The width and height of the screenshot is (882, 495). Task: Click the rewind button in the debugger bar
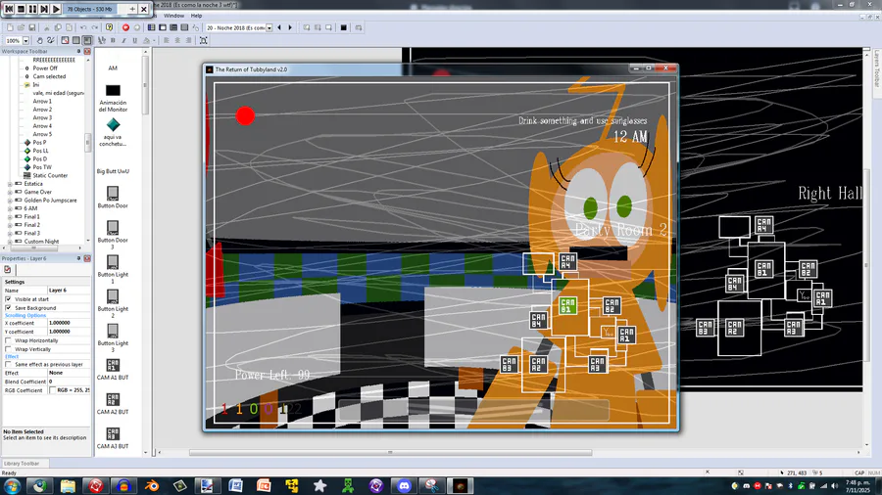9,9
